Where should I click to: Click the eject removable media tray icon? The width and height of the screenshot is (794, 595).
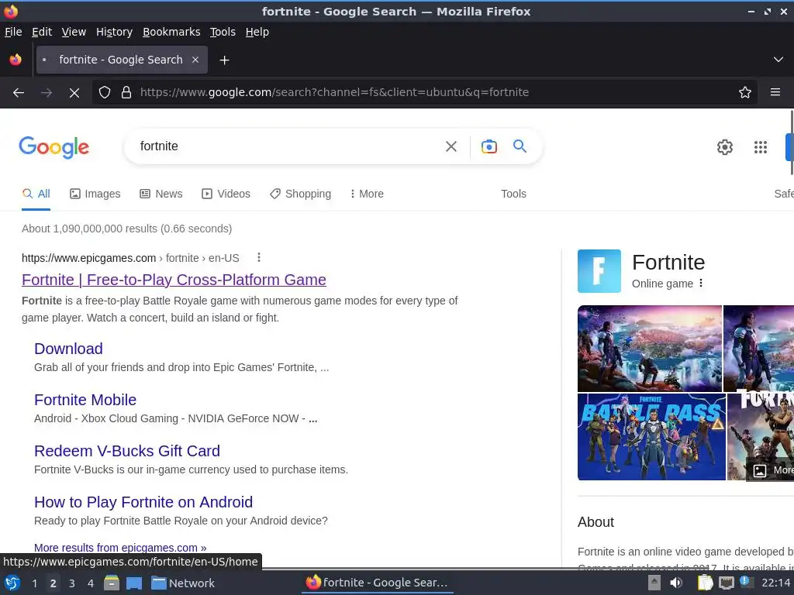(x=654, y=583)
